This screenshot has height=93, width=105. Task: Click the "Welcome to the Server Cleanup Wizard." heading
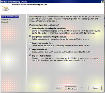(30, 5)
